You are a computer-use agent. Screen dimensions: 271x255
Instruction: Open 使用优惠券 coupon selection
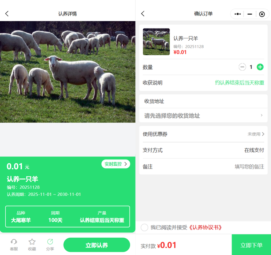(x=203, y=134)
